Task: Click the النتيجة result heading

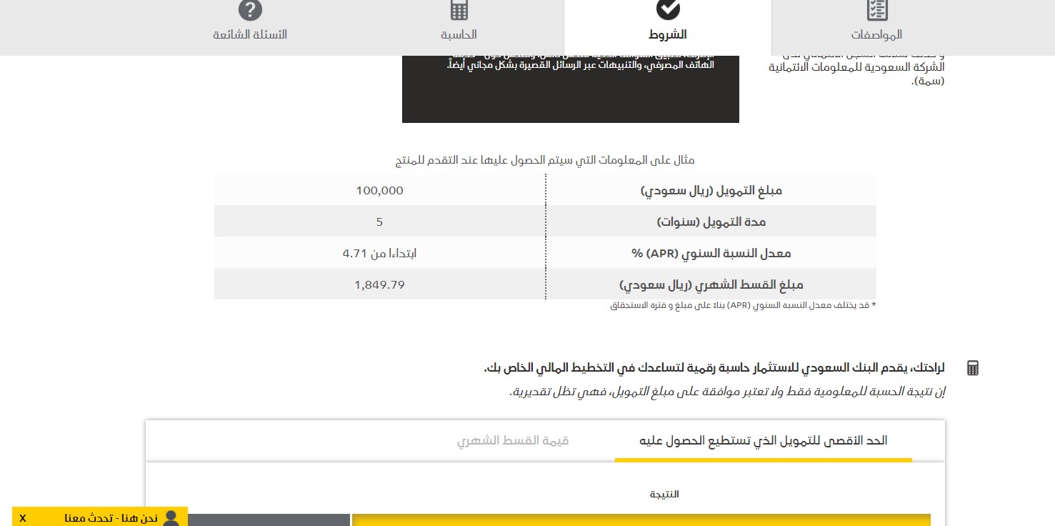Action: pyautogui.click(x=664, y=494)
